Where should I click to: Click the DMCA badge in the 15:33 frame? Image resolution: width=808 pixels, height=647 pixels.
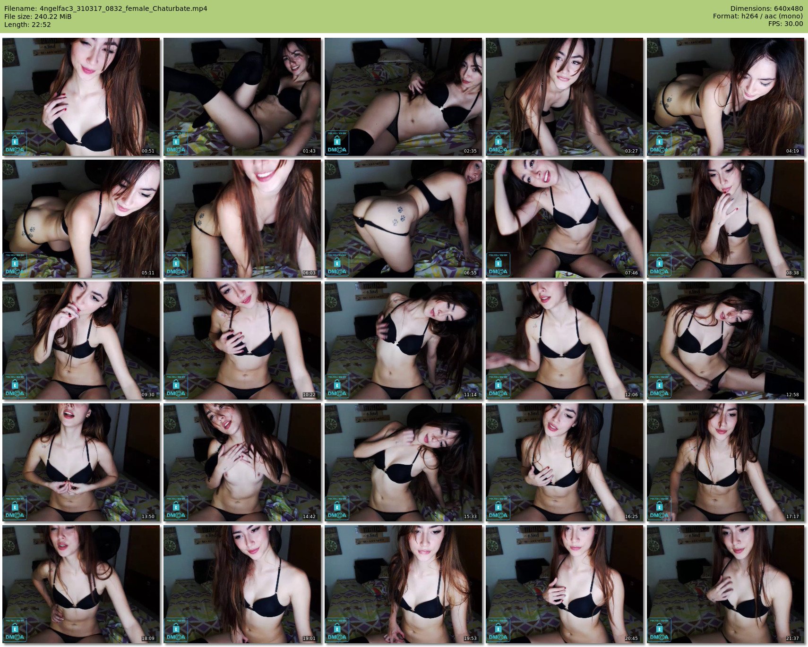click(337, 509)
